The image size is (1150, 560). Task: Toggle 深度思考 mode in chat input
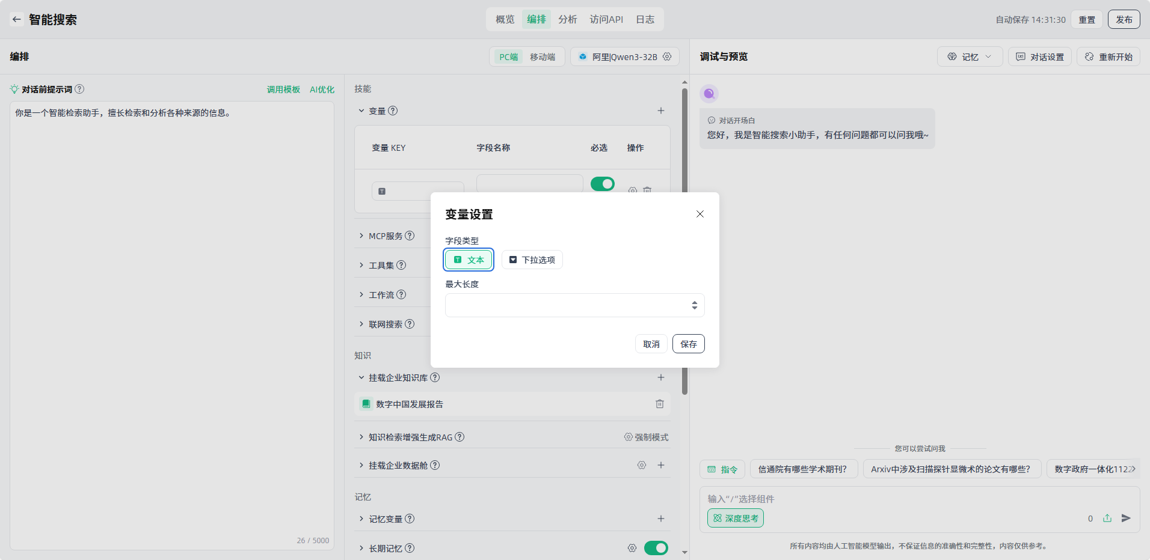735,518
